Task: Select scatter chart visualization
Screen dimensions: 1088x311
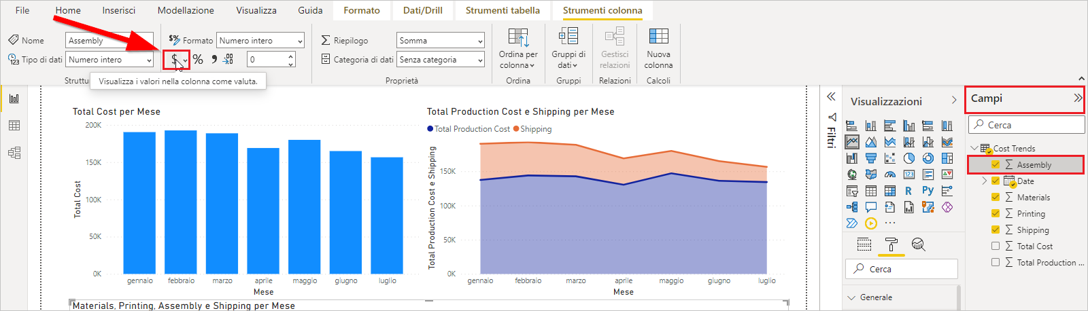Action: coord(889,158)
